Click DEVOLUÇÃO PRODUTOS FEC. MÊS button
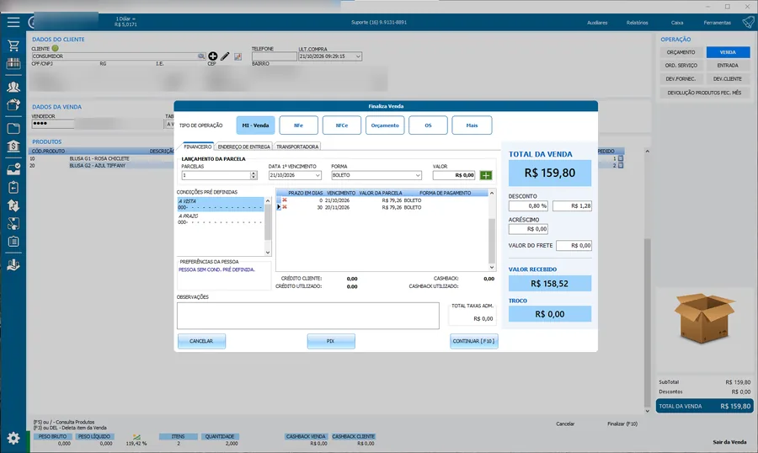 tap(704, 93)
